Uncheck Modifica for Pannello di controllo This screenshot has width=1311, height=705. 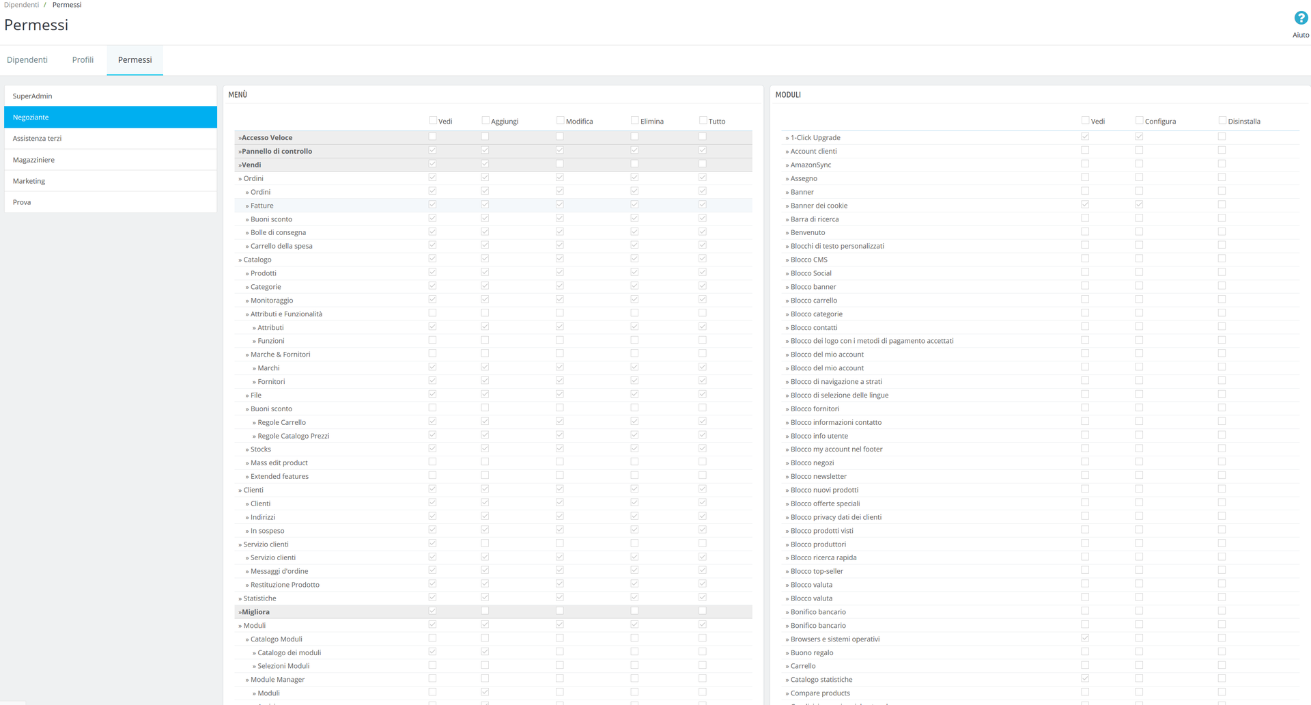560,150
